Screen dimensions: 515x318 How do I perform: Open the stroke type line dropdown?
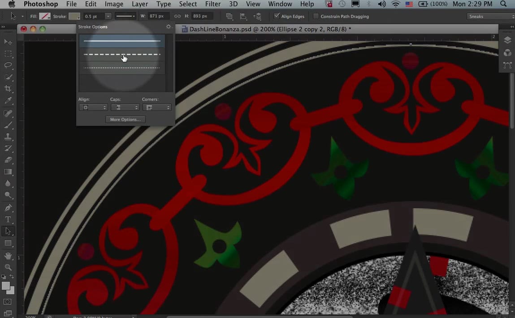[x=125, y=16]
